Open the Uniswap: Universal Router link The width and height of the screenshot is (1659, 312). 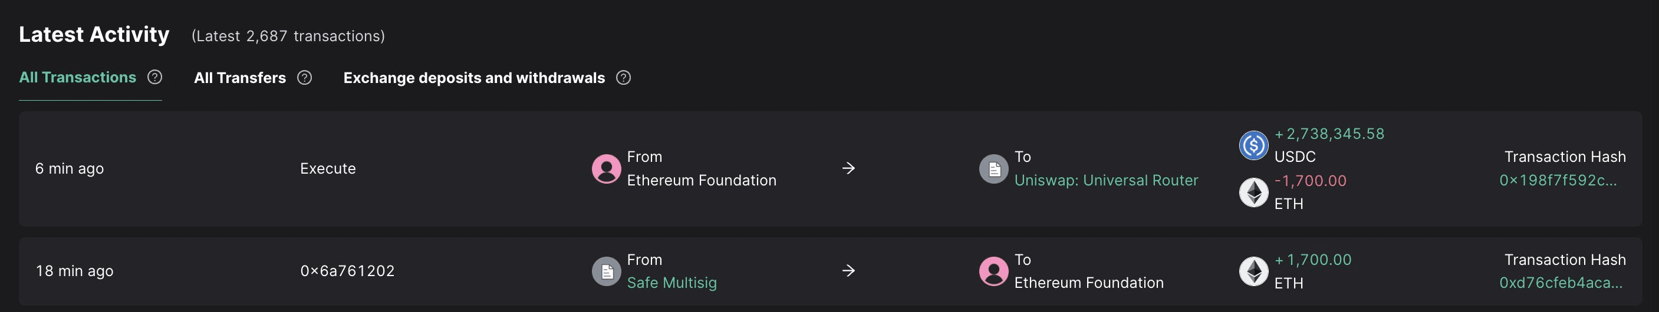(x=1106, y=180)
